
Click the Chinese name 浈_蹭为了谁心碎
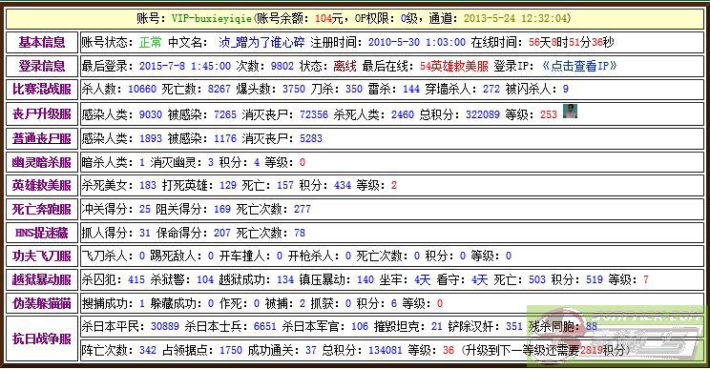point(261,43)
